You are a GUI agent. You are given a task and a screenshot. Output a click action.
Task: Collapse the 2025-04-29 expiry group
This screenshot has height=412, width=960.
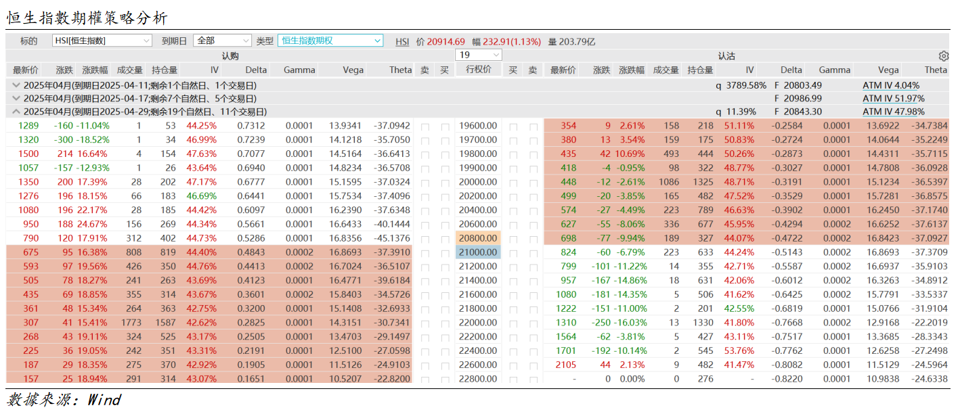click(16, 112)
